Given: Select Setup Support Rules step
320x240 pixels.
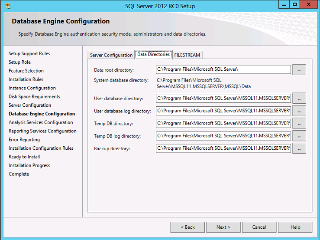Looking at the screenshot, I should pos(29,54).
